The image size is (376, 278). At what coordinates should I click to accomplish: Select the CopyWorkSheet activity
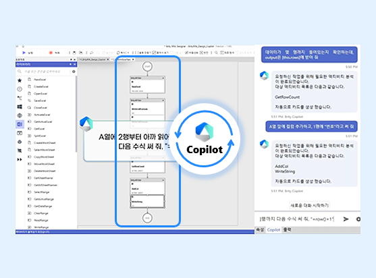click(x=44, y=157)
